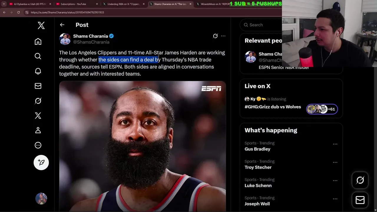Click site info icon in address bar
The width and height of the screenshot is (377, 212).
tap(27, 12)
